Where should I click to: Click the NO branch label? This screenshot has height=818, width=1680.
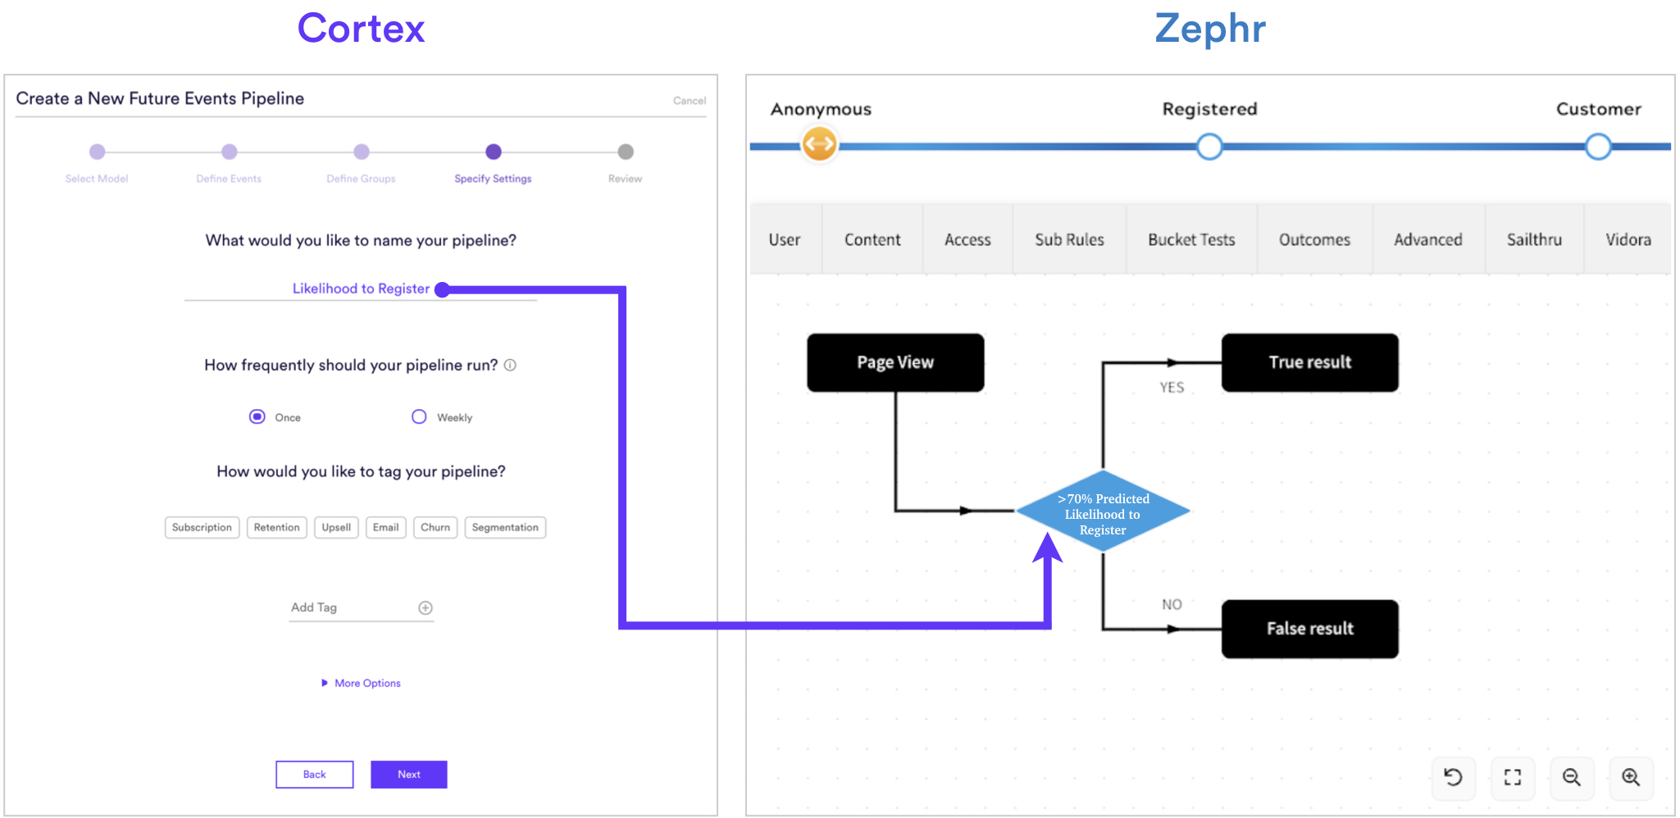[x=1172, y=605]
